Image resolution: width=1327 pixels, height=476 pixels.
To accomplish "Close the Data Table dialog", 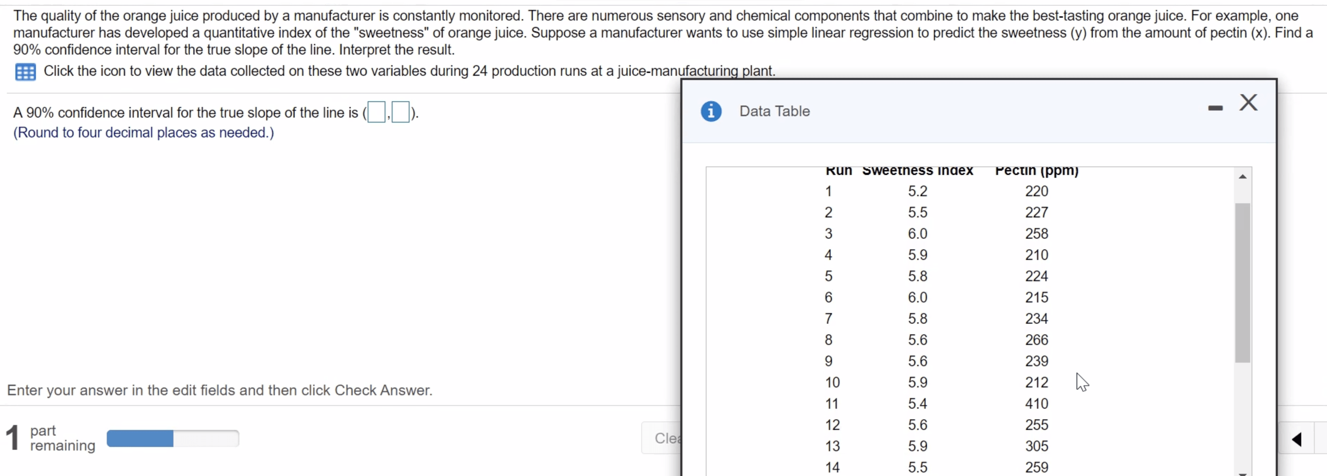I will pos(1248,102).
